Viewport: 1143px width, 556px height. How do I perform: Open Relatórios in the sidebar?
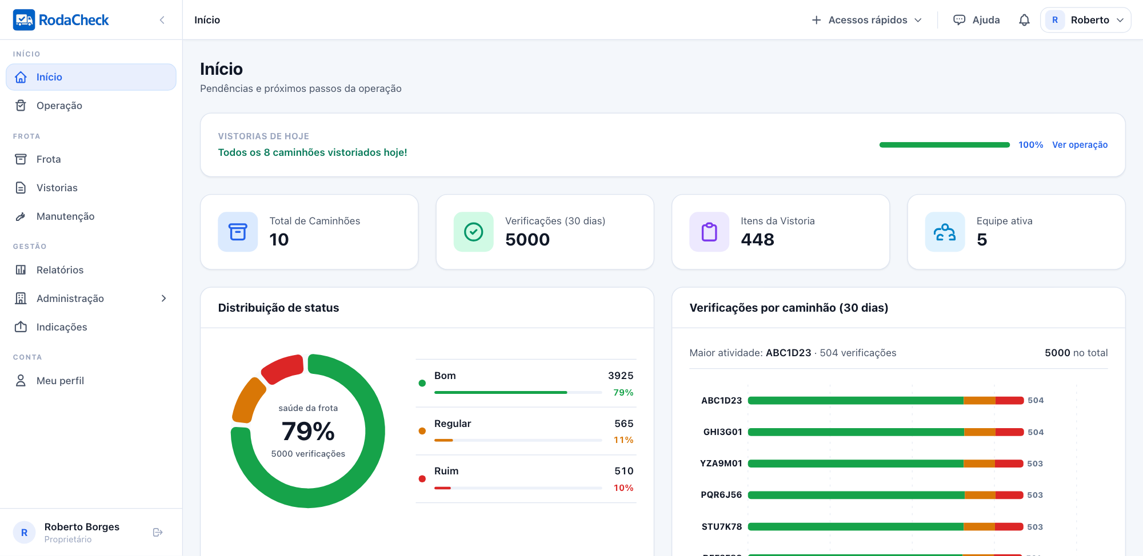(91, 270)
